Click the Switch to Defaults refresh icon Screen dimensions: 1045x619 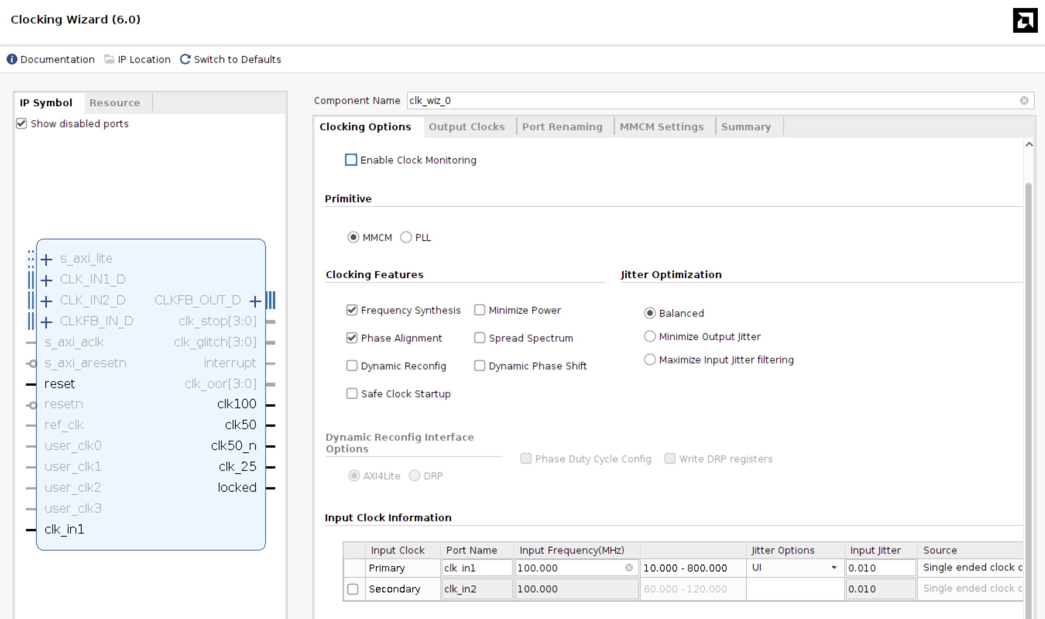pyautogui.click(x=185, y=59)
